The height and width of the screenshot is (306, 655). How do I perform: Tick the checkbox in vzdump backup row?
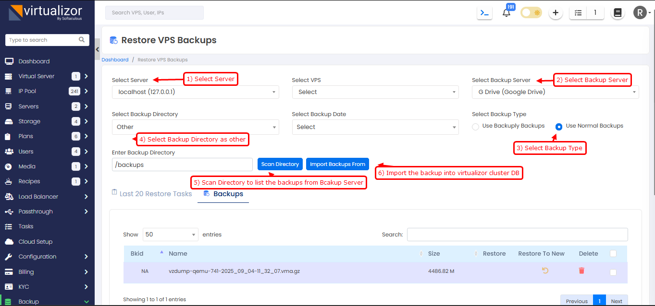(613, 272)
